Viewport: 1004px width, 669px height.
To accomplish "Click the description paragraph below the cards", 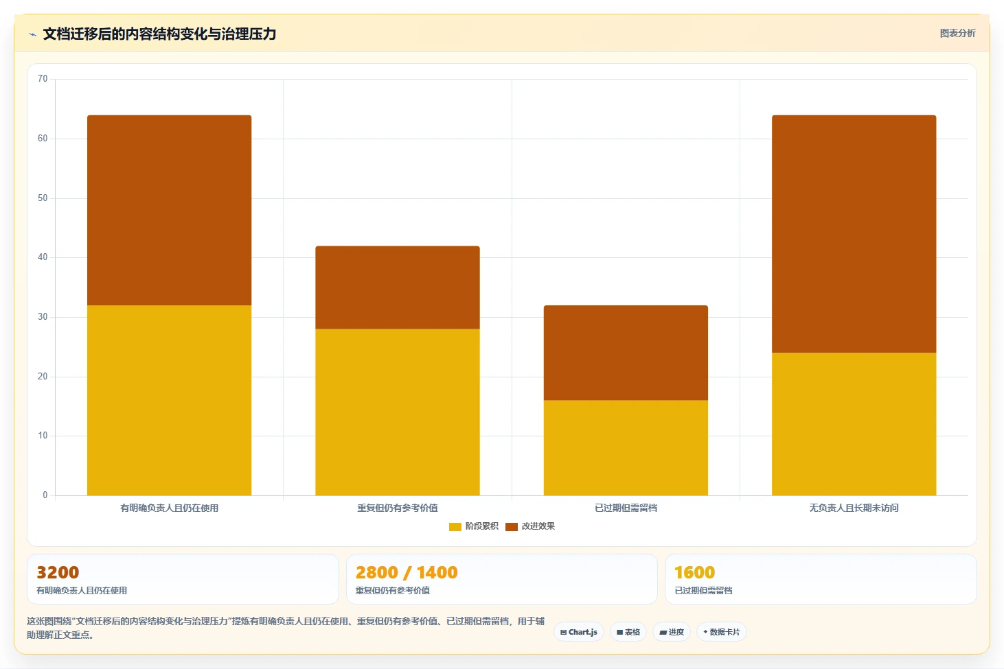I will (286, 628).
